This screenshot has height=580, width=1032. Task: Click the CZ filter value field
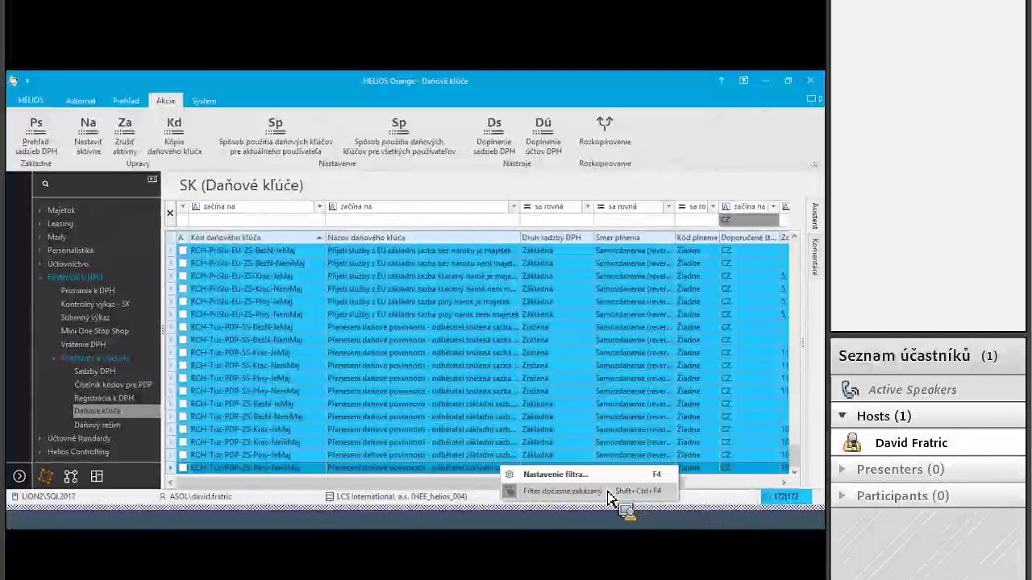(x=748, y=220)
